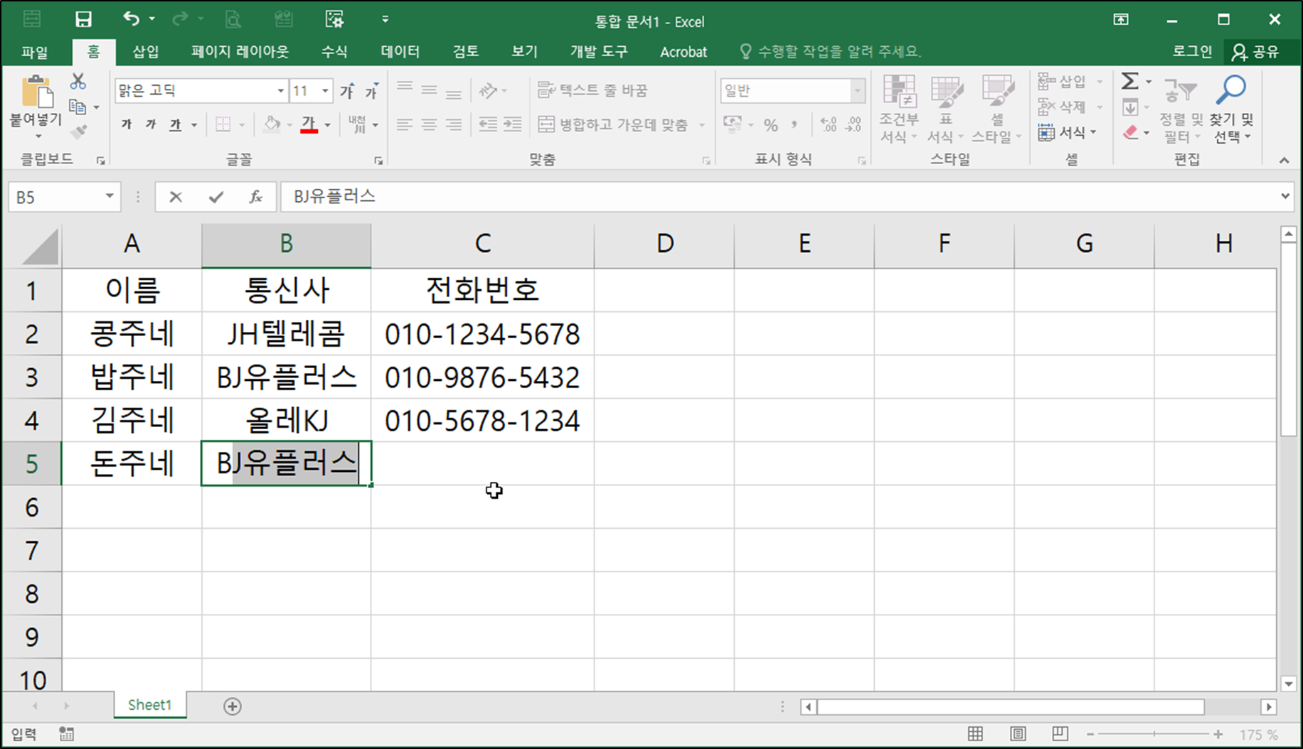Viewport: 1303px width, 749px height.
Task: Cancel entry with X in formula bar
Action: tap(176, 197)
